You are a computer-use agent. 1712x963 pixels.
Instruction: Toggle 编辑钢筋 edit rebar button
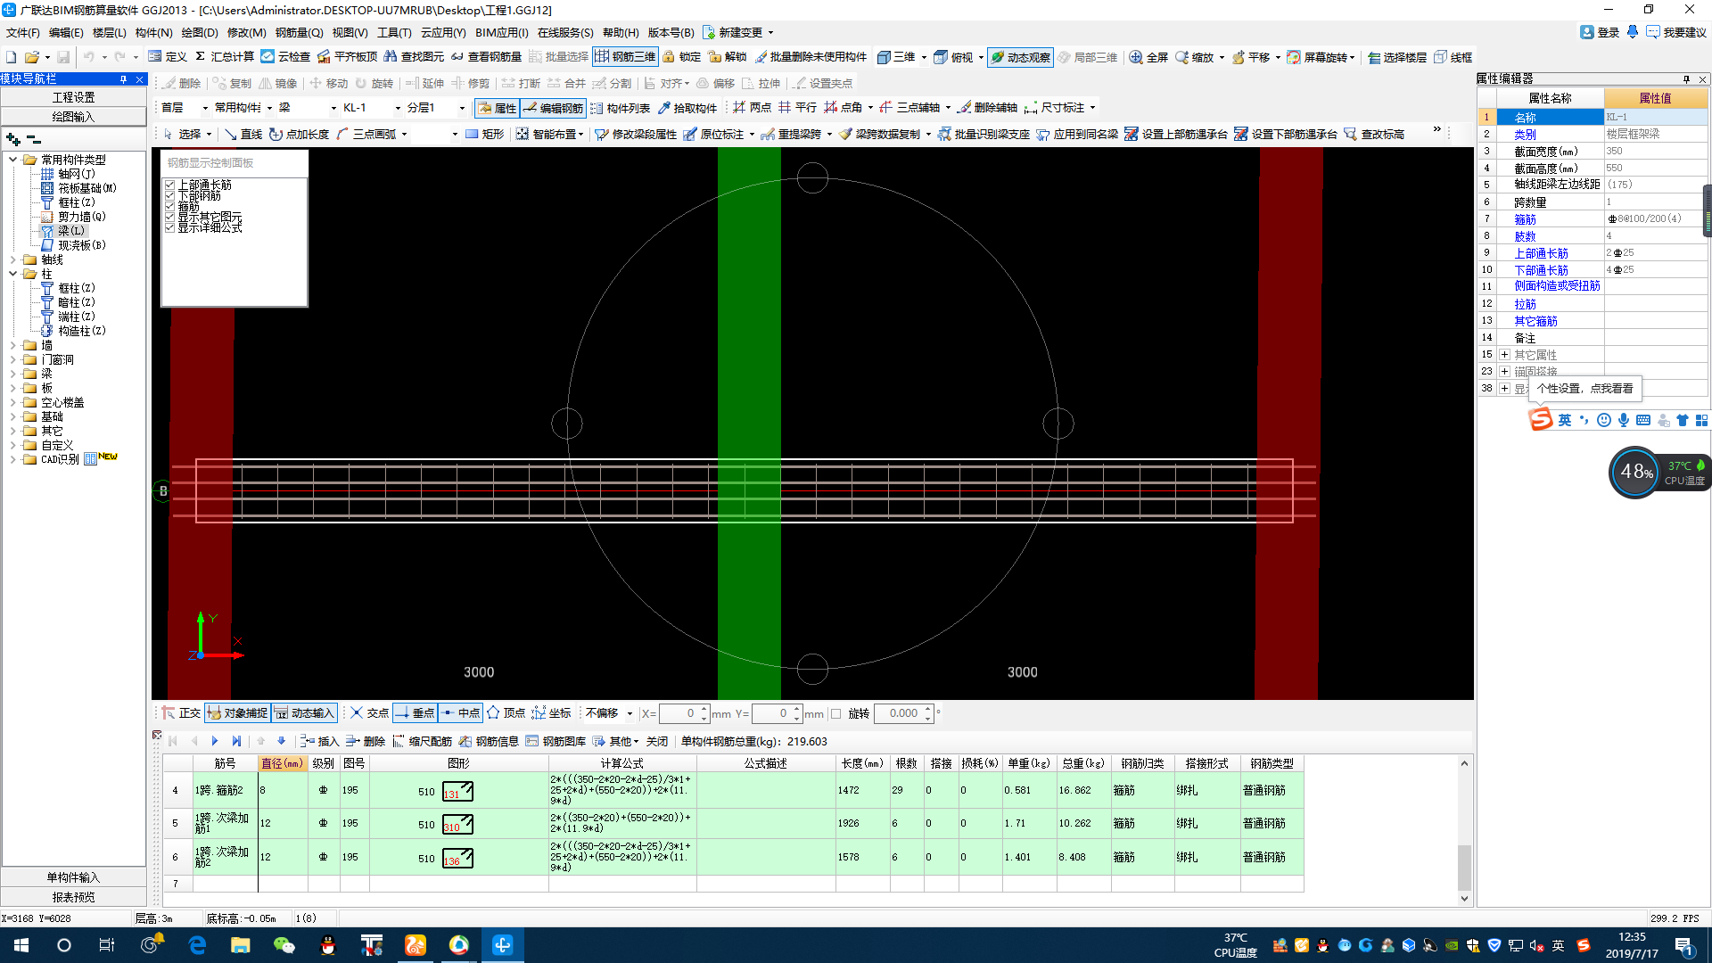click(x=554, y=108)
